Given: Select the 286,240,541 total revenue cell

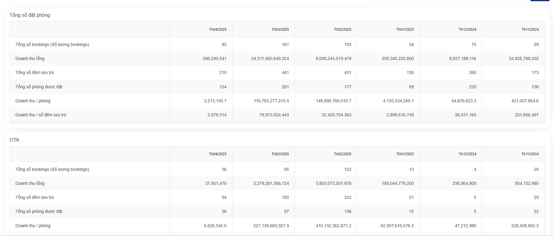Looking at the screenshot, I should coord(214,58).
